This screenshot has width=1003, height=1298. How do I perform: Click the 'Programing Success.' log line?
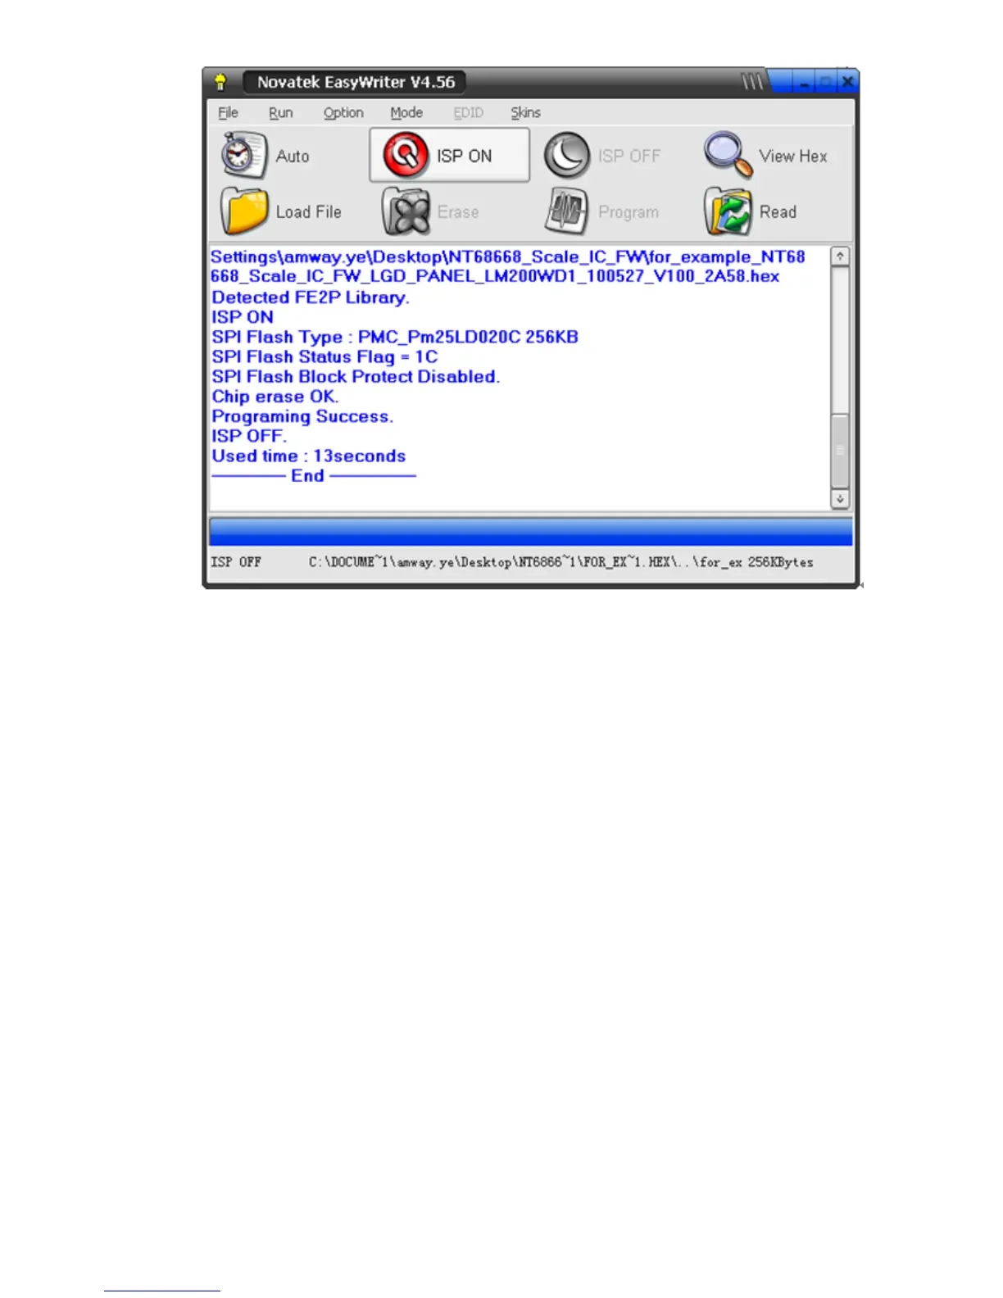pyautogui.click(x=302, y=416)
